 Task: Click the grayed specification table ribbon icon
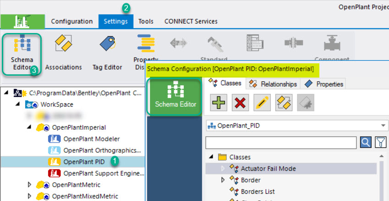point(255,42)
